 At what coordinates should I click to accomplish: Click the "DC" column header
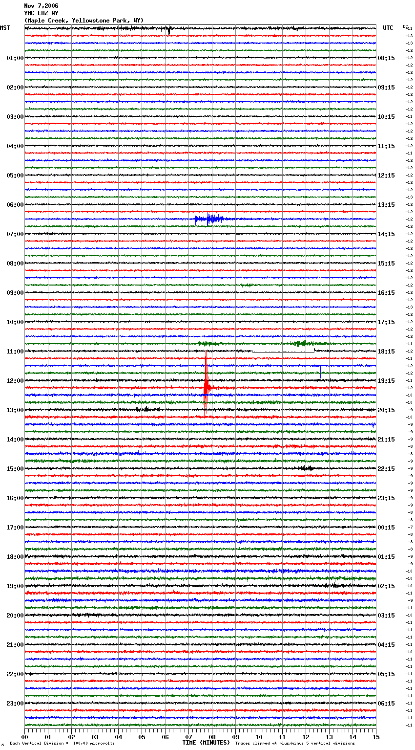point(405,26)
